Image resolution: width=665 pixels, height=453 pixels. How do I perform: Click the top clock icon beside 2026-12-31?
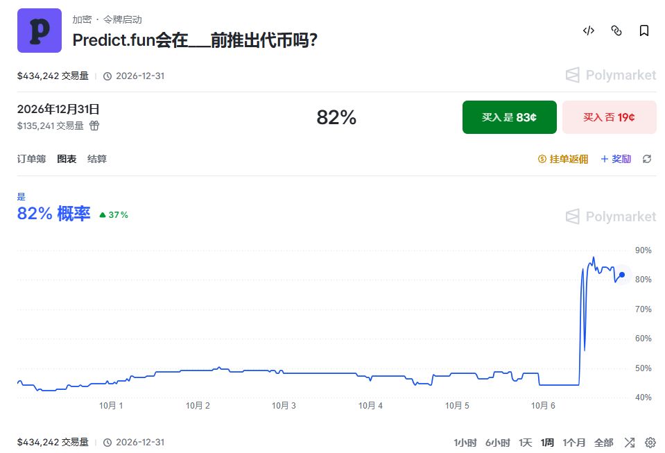pos(107,76)
